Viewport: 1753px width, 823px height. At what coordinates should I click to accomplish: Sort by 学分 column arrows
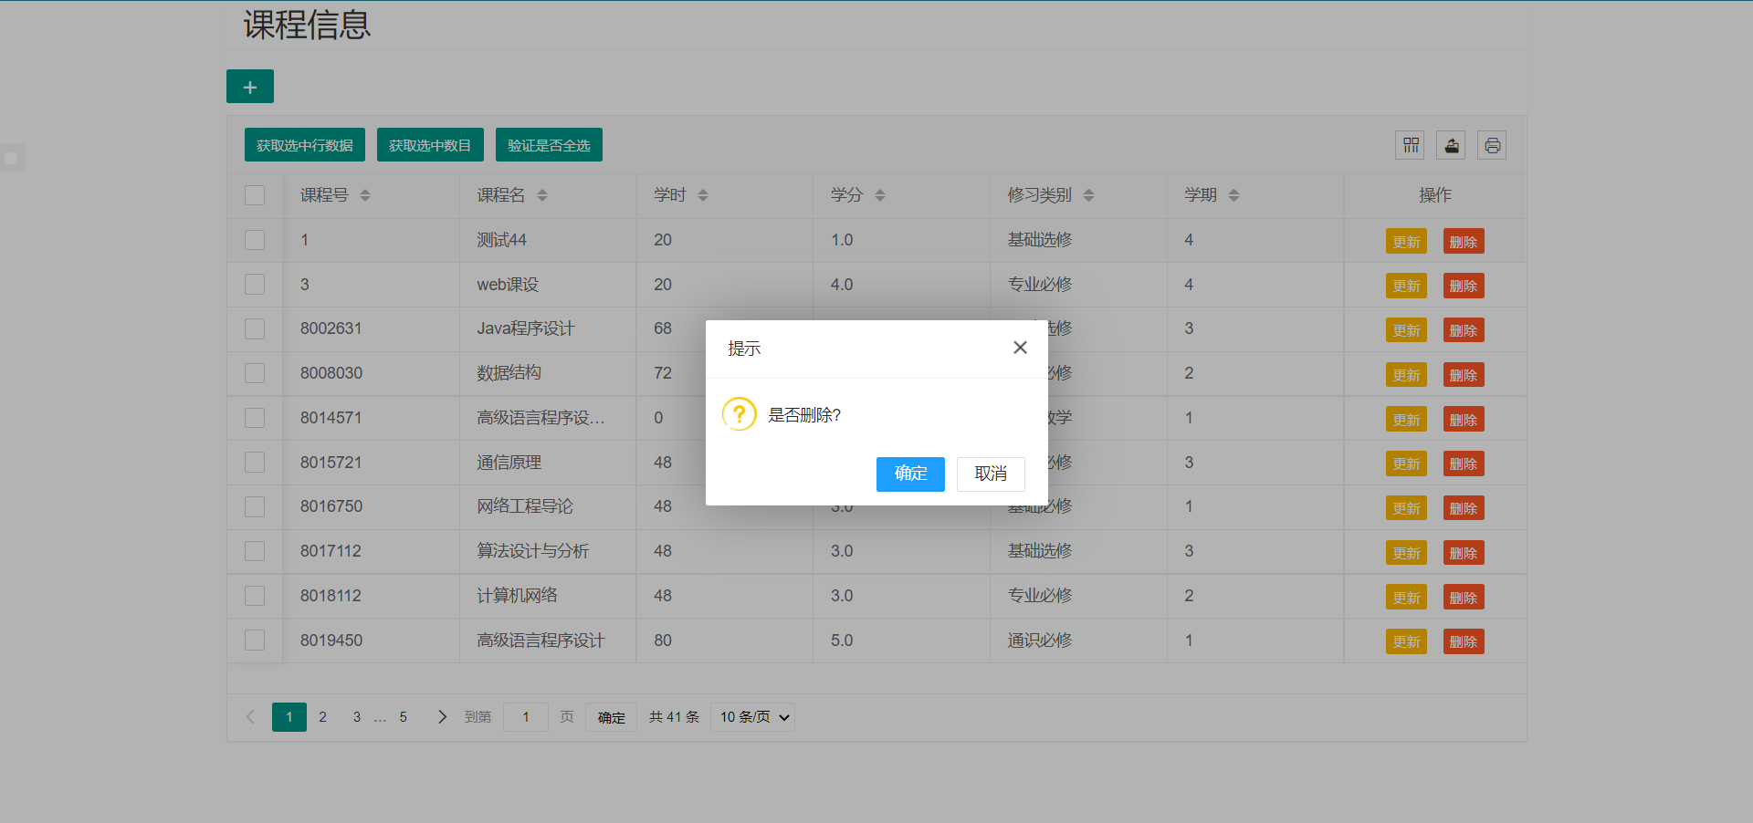pyautogui.click(x=880, y=195)
